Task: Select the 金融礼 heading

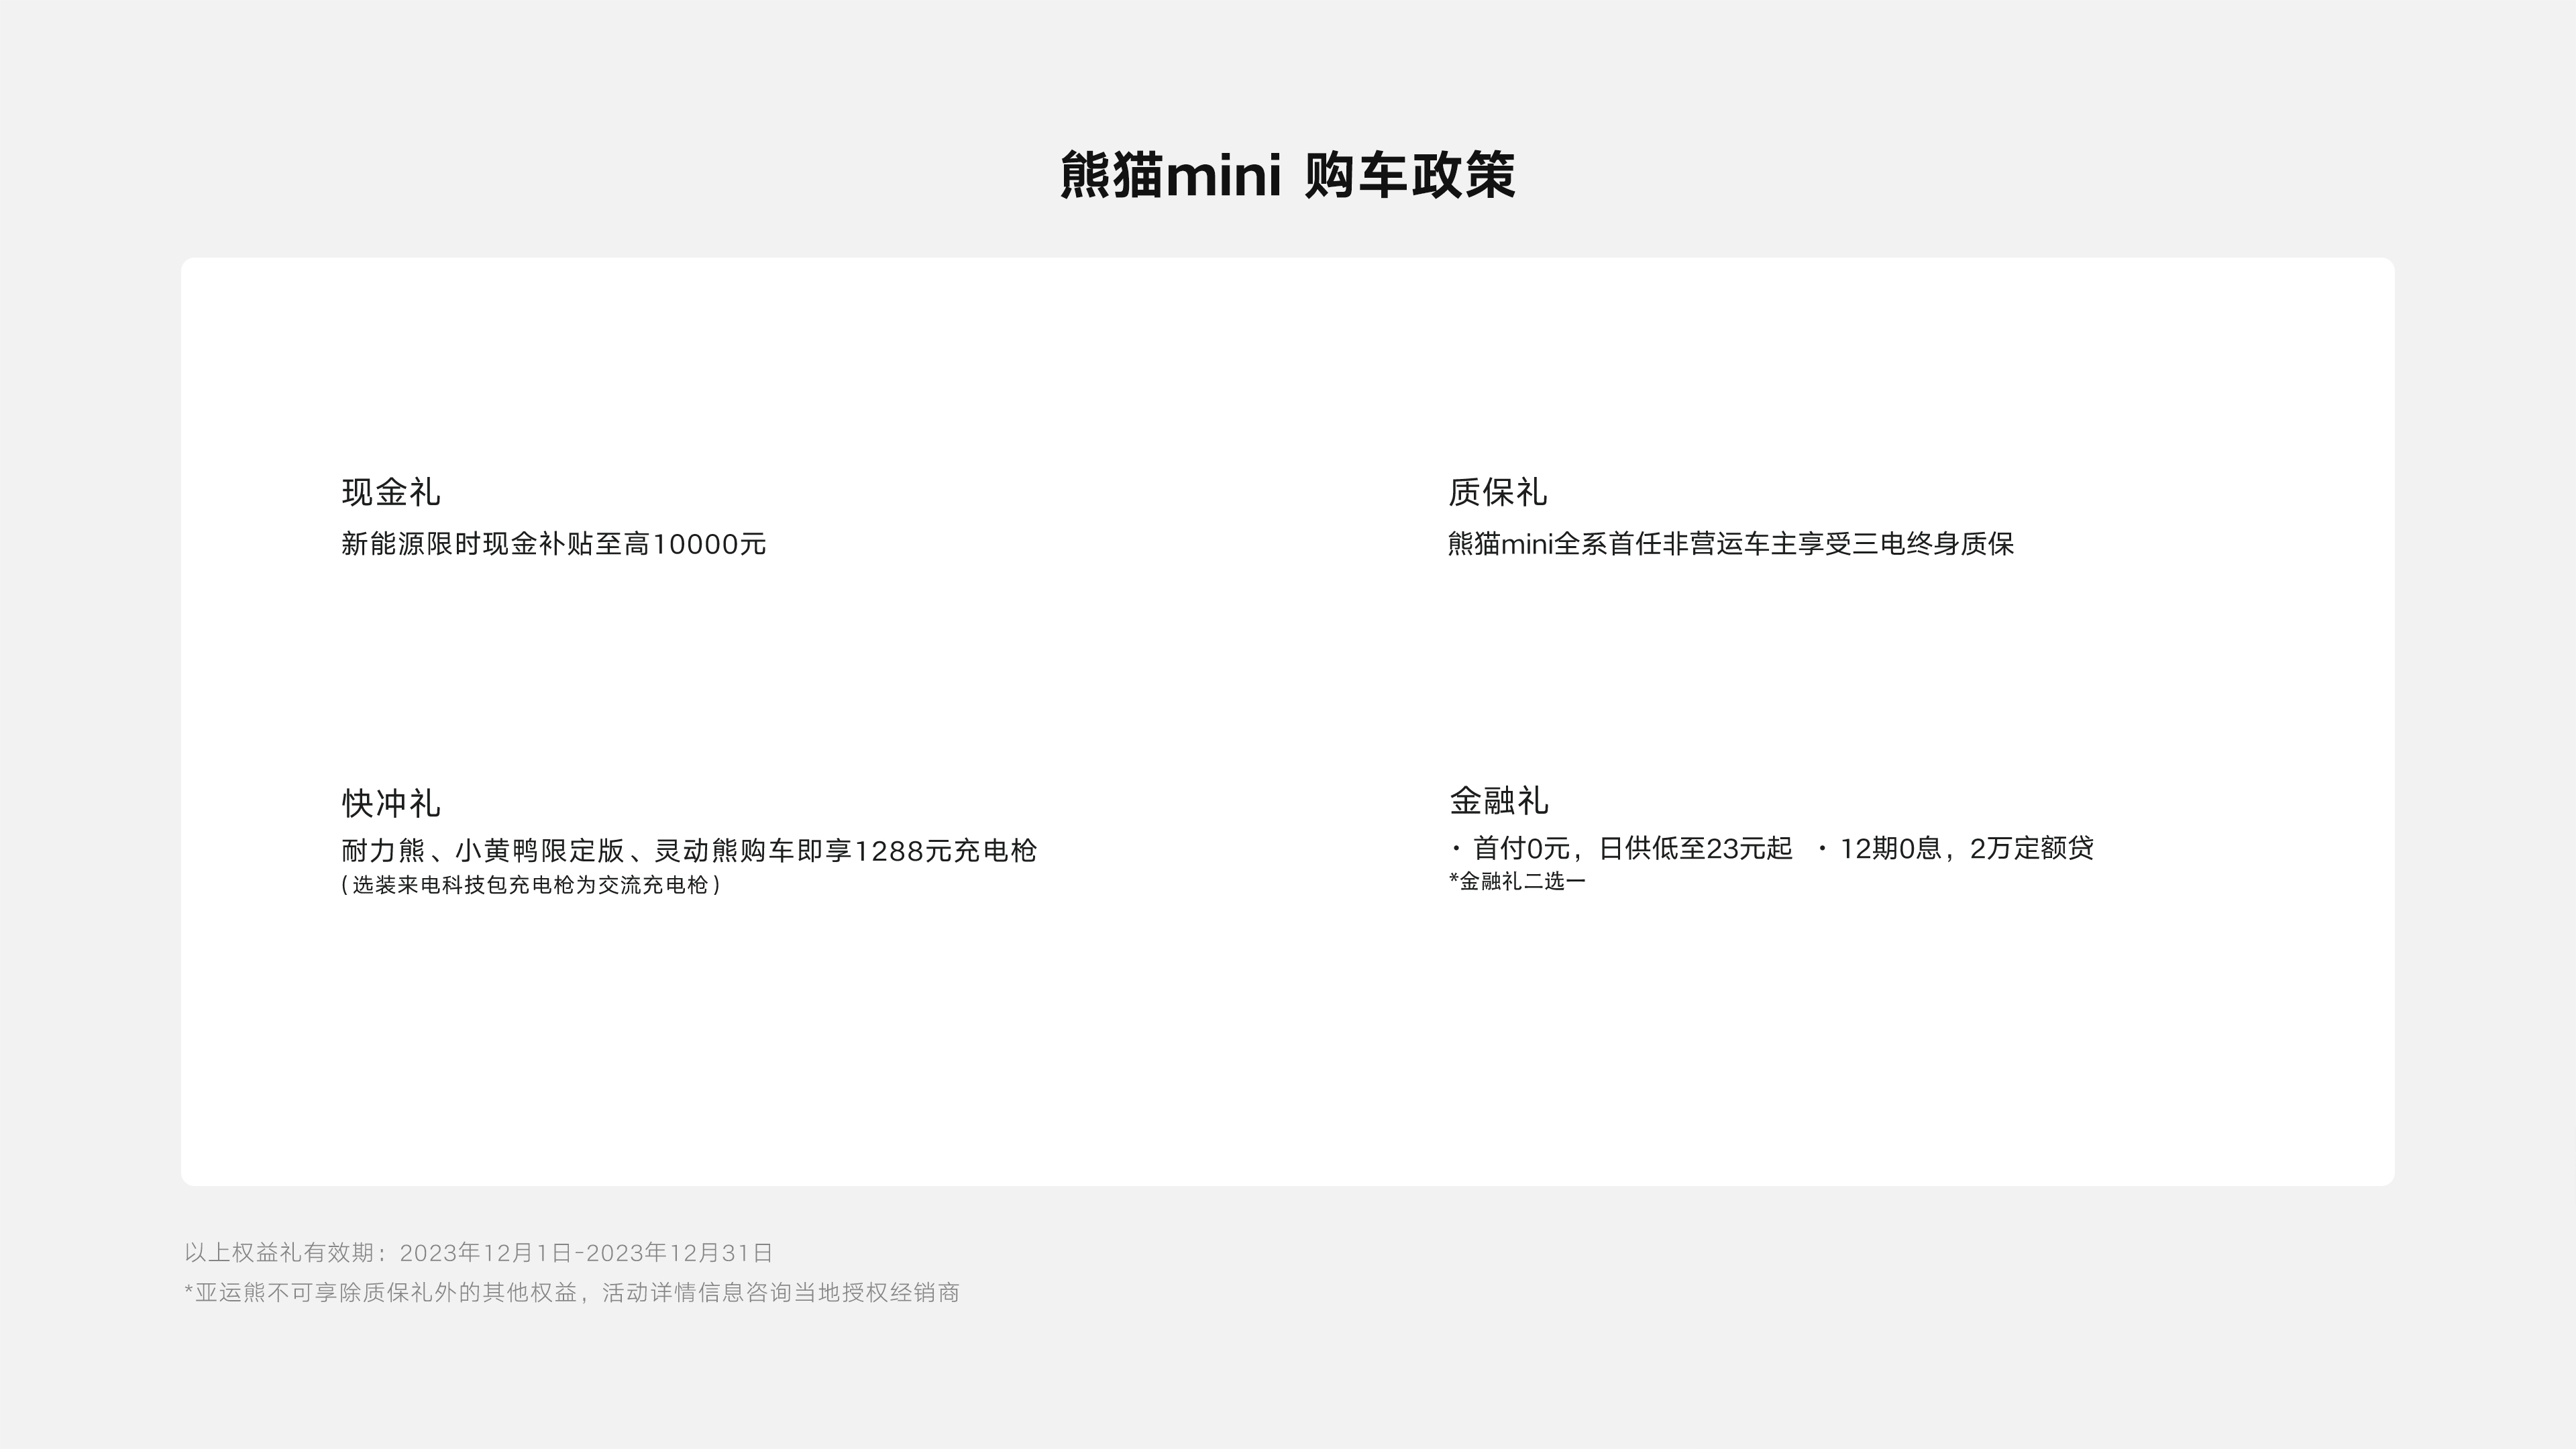Action: tap(1498, 800)
